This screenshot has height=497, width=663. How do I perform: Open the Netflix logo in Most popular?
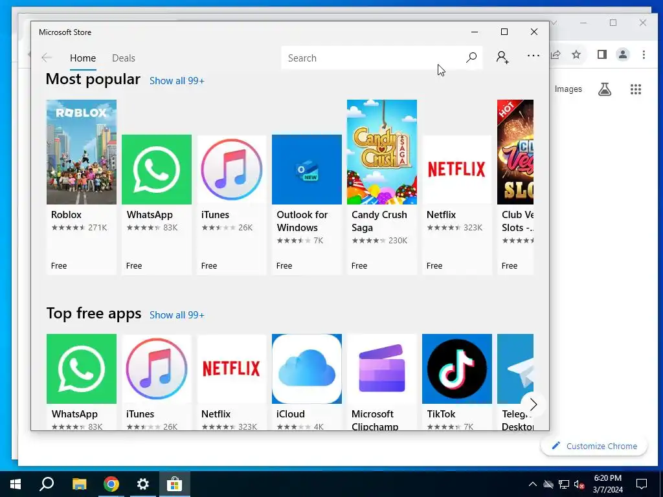click(x=457, y=170)
